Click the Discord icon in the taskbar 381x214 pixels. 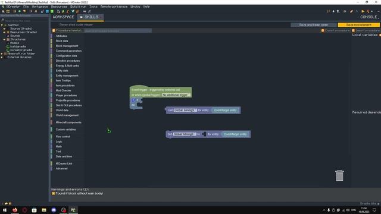click(54, 210)
